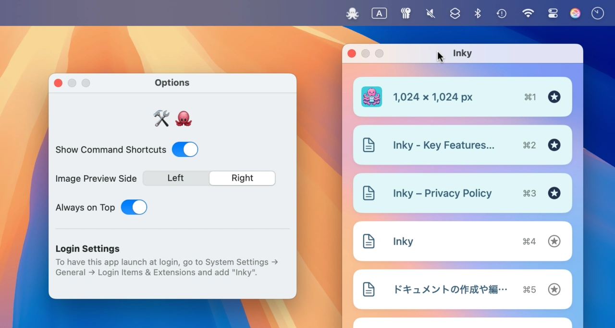Star the plain Inky clipboard item
This screenshot has width=615, height=328.
pyautogui.click(x=554, y=241)
